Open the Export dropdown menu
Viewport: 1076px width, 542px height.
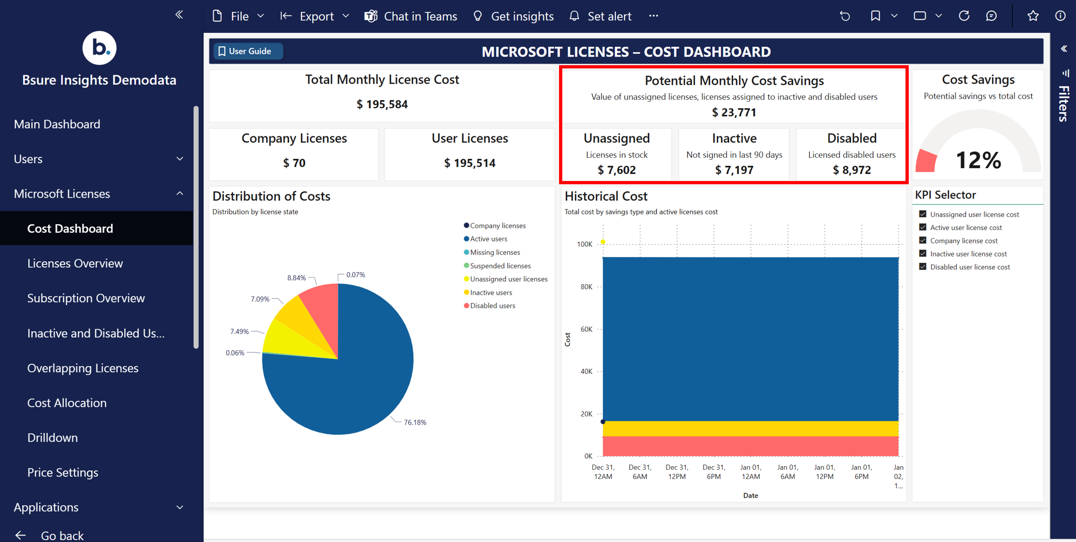(x=316, y=16)
